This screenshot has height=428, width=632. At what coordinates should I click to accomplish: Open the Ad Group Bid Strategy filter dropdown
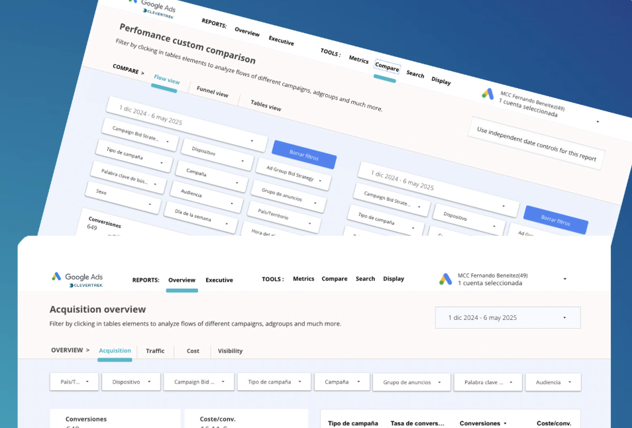coord(293,174)
